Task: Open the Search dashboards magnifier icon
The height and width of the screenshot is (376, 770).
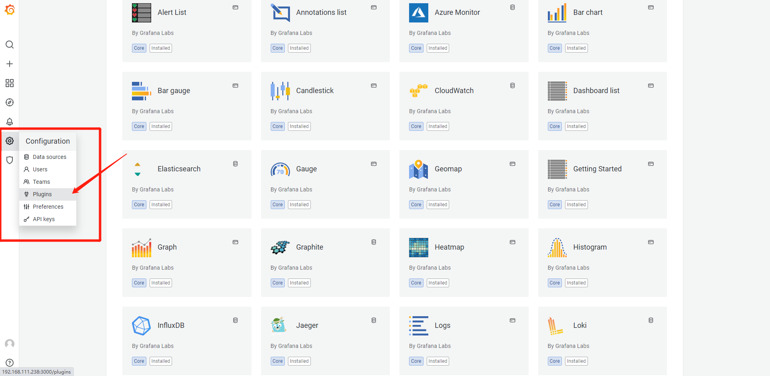Action: pyautogui.click(x=10, y=45)
